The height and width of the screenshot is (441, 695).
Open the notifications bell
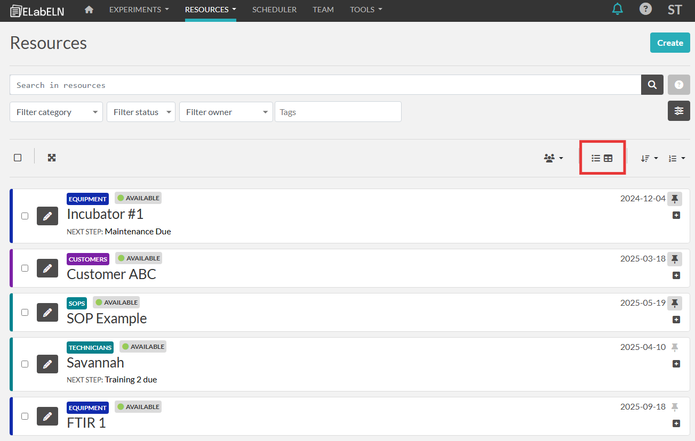tap(618, 9)
